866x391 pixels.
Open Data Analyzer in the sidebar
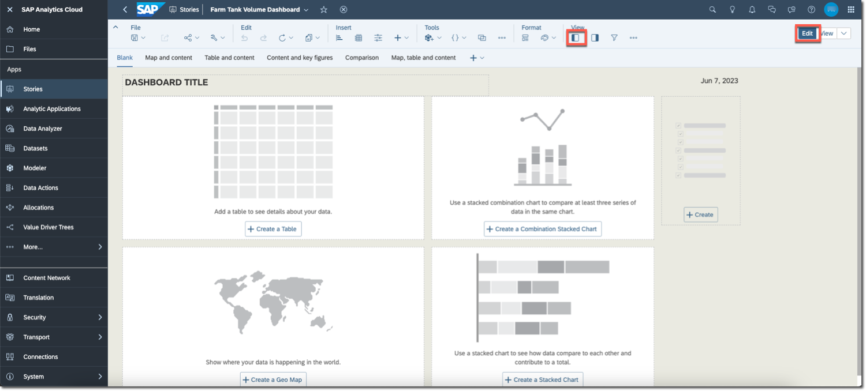(x=54, y=129)
